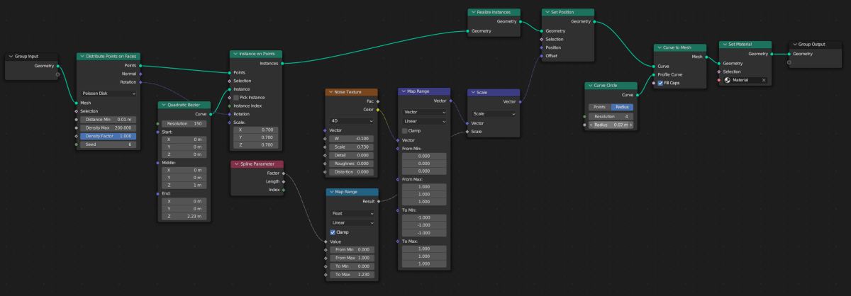Collapse the Instance on Points node
This screenshot has height=296, width=851.
[235, 54]
